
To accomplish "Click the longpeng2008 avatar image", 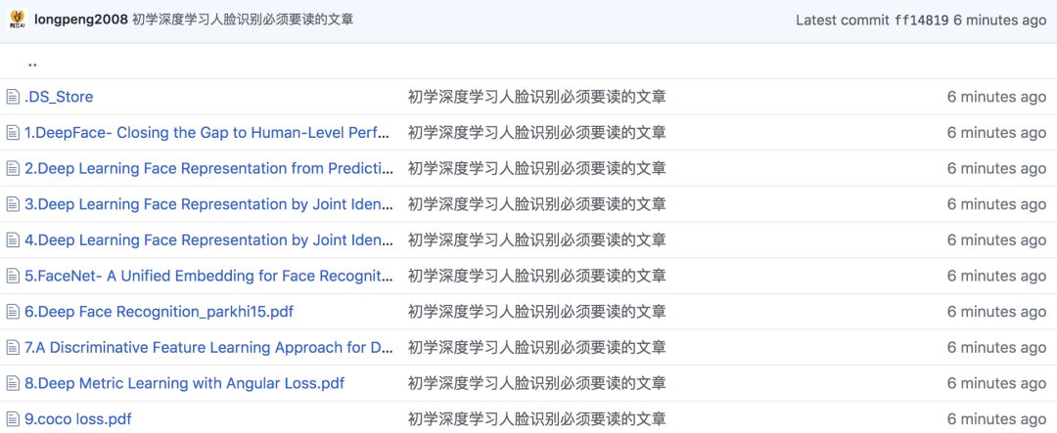I will pyautogui.click(x=17, y=20).
